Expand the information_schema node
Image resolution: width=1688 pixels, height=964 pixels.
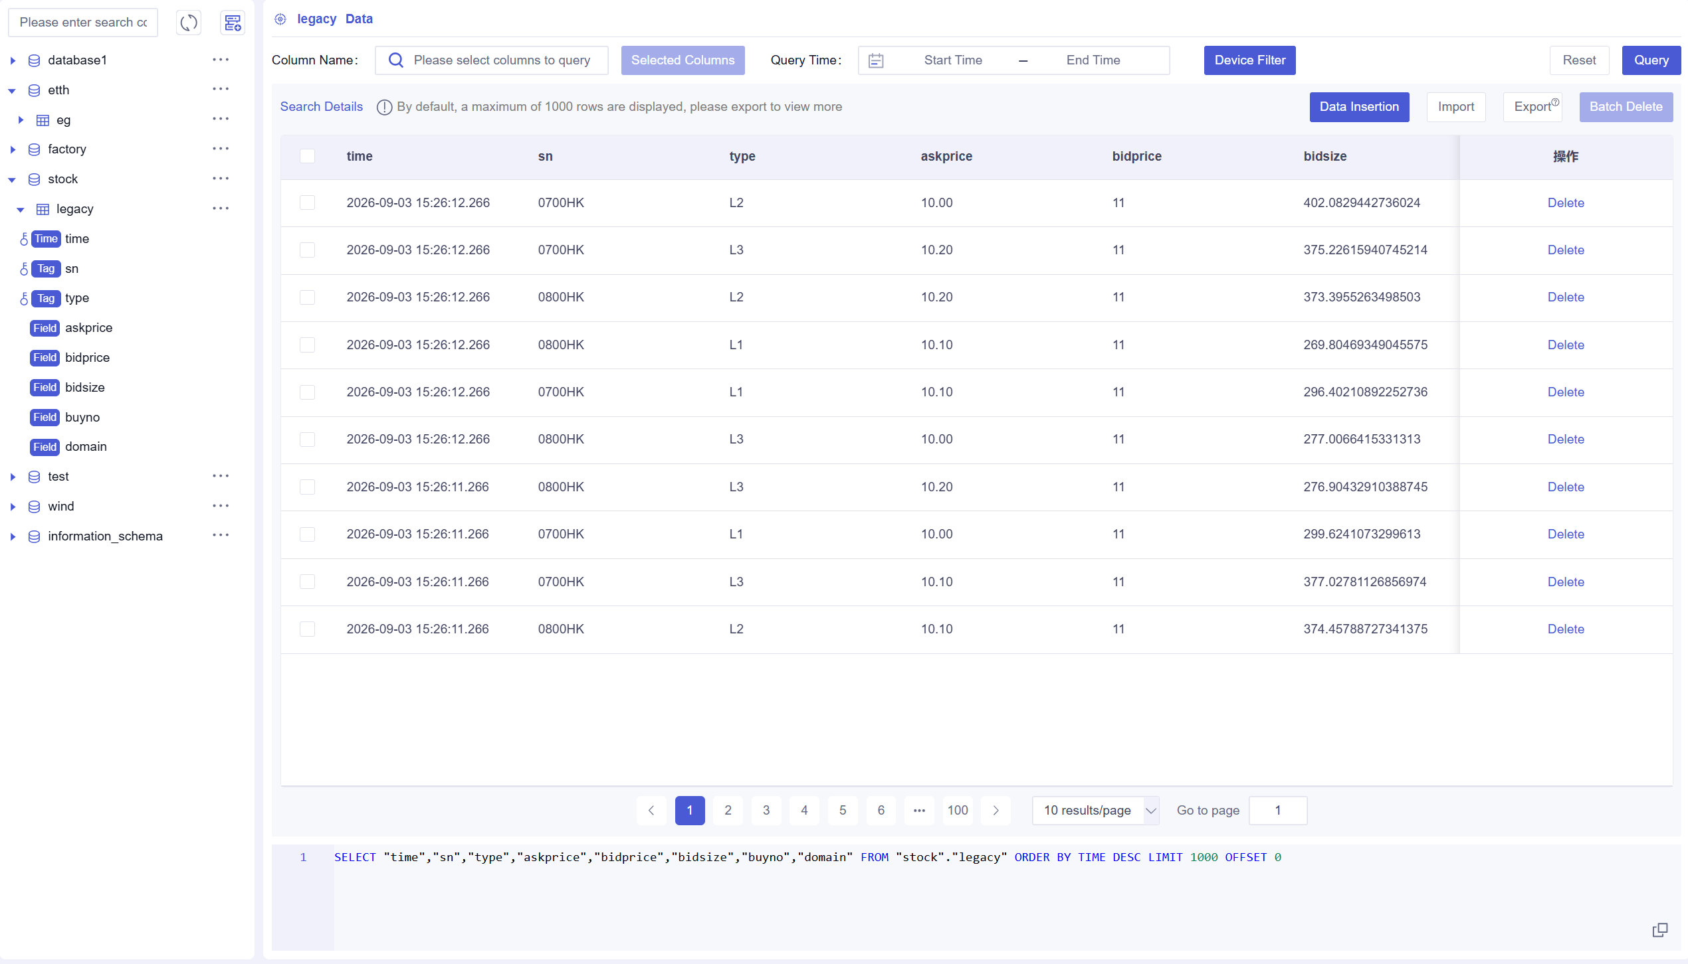click(13, 536)
